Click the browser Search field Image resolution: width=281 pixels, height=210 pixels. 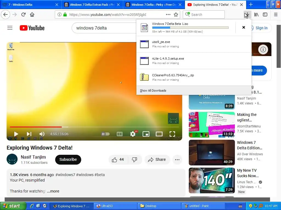(204, 14)
